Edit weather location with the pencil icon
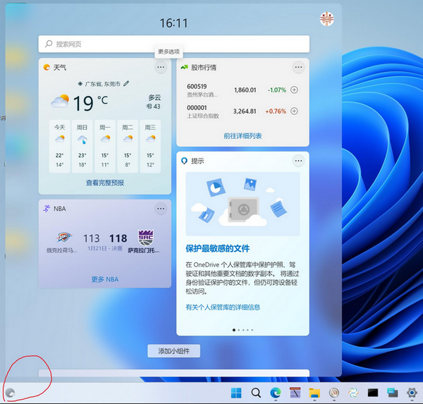The image size is (423, 404). click(126, 83)
